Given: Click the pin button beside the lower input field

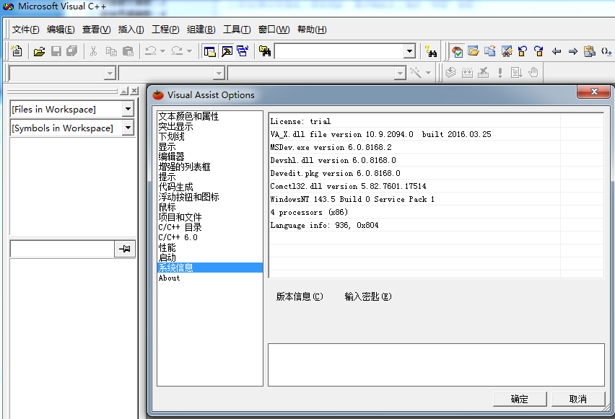Looking at the screenshot, I should pos(125,249).
